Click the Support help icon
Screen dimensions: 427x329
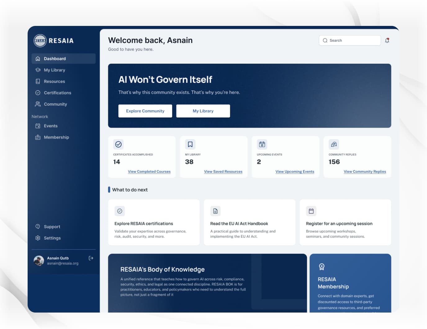click(38, 227)
